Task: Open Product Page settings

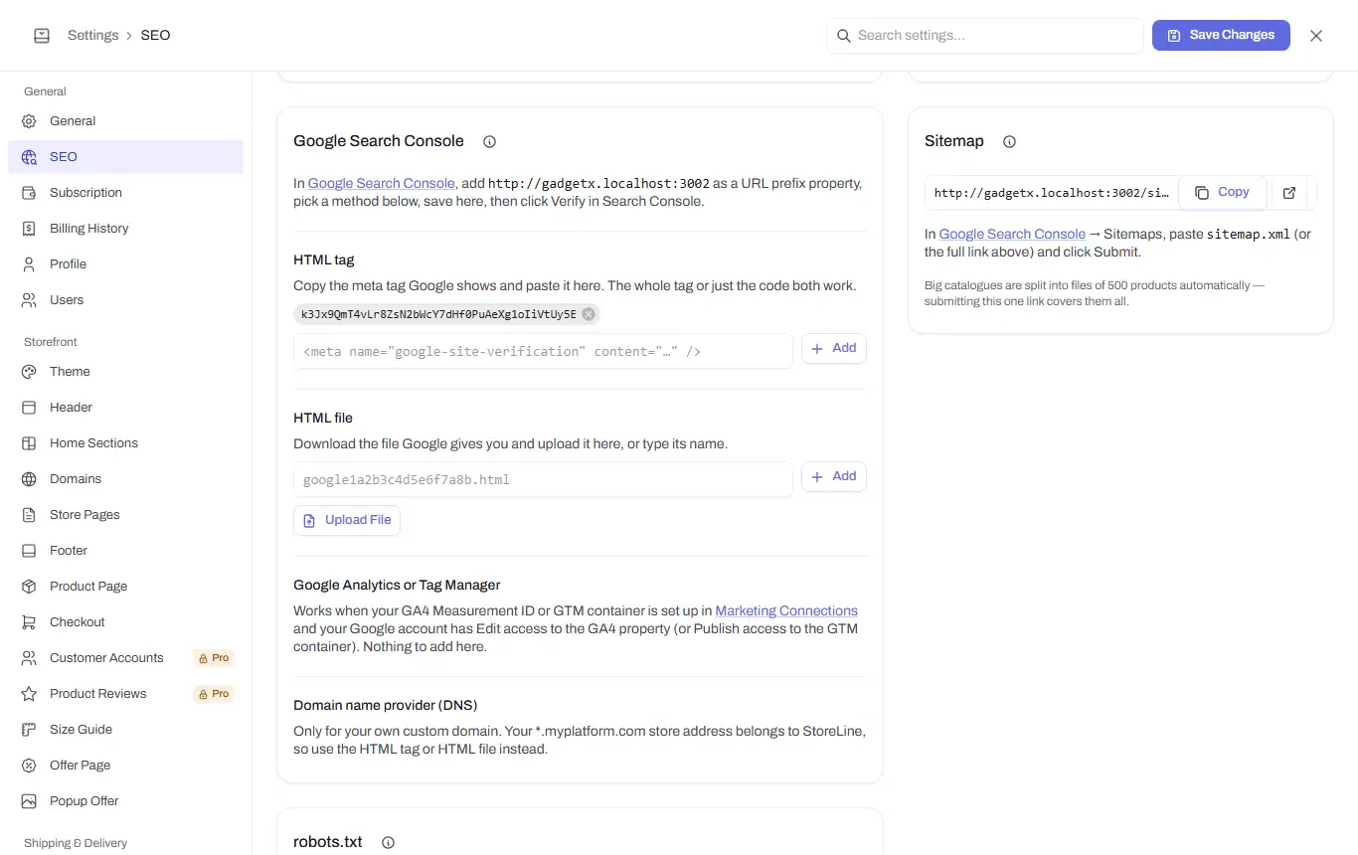Action: click(125, 587)
